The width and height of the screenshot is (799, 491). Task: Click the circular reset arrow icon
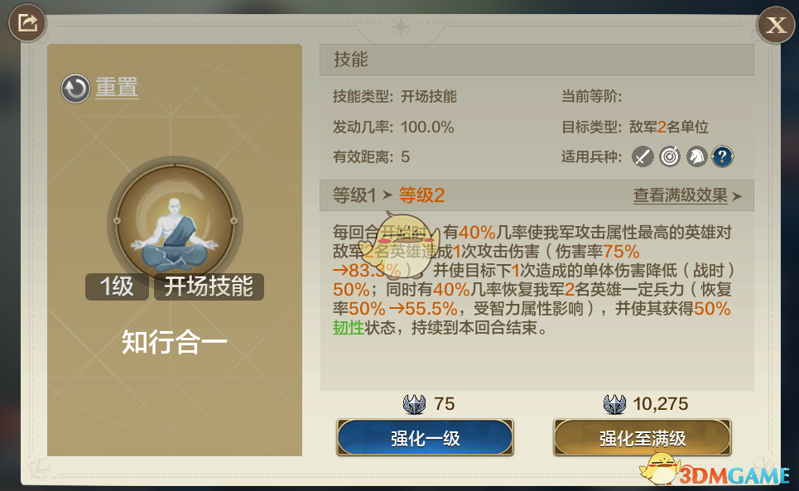pyautogui.click(x=75, y=89)
